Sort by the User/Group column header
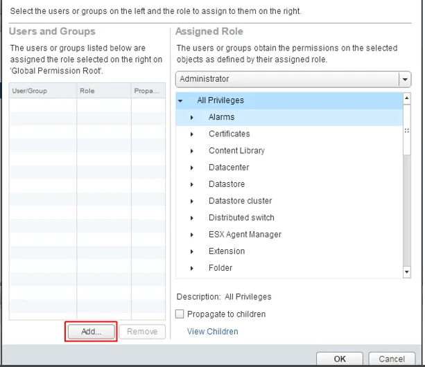 tap(43, 91)
